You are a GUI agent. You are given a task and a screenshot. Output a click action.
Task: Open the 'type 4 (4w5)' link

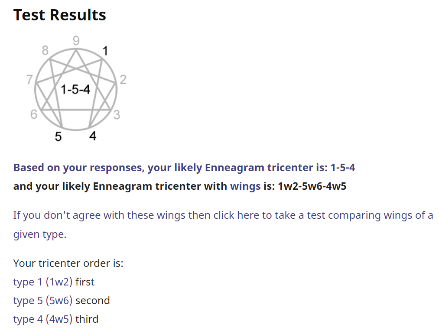[x=43, y=319]
